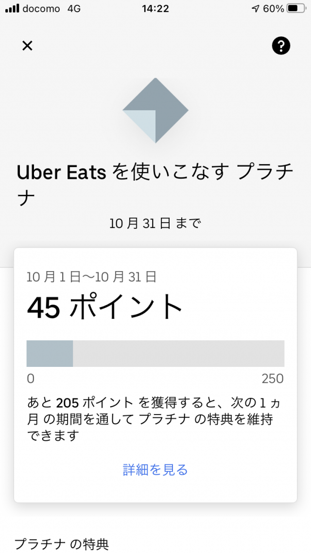Tap the 250 points goal label

click(x=273, y=379)
